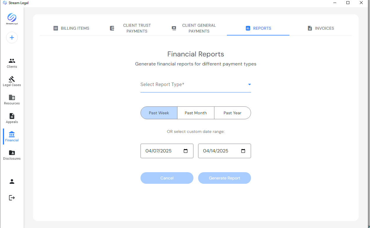Image resolution: width=370 pixels, height=228 pixels.
Task: Switch to Client Trust Payments tab
Action: [x=134, y=28]
